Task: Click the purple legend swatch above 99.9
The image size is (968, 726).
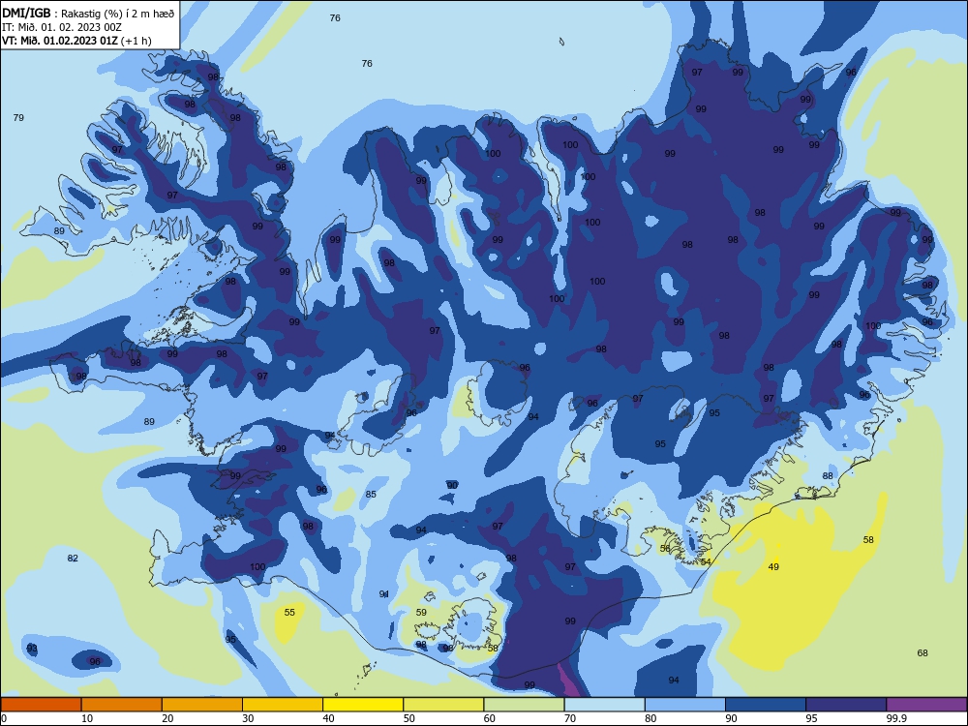Action: (x=926, y=705)
